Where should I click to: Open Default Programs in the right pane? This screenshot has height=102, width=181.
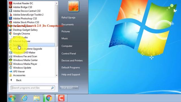point(71,67)
